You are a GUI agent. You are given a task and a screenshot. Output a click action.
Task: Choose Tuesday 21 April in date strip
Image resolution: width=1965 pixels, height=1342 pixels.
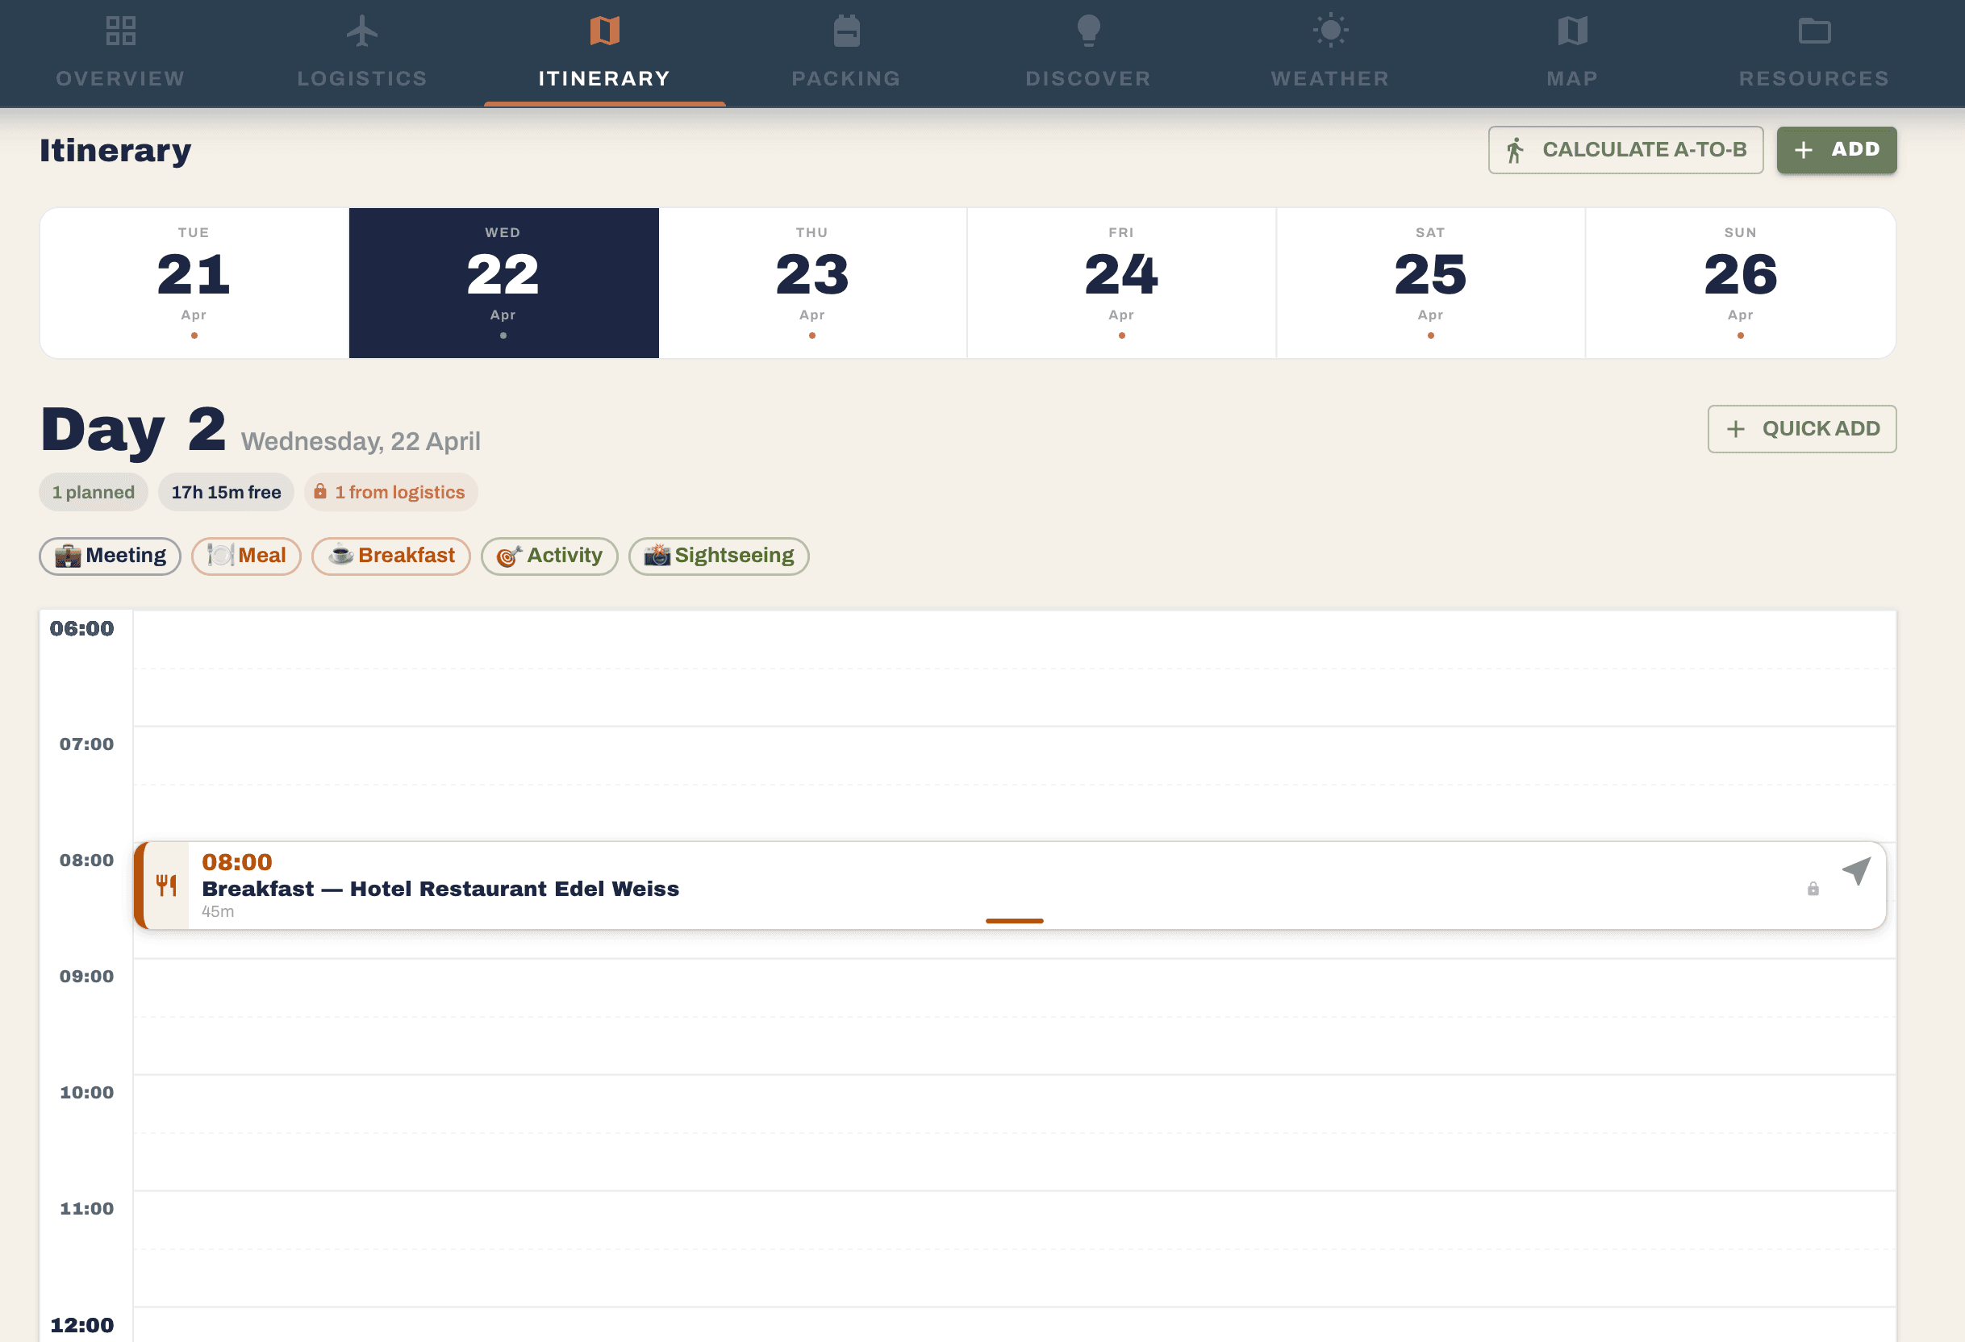click(194, 282)
